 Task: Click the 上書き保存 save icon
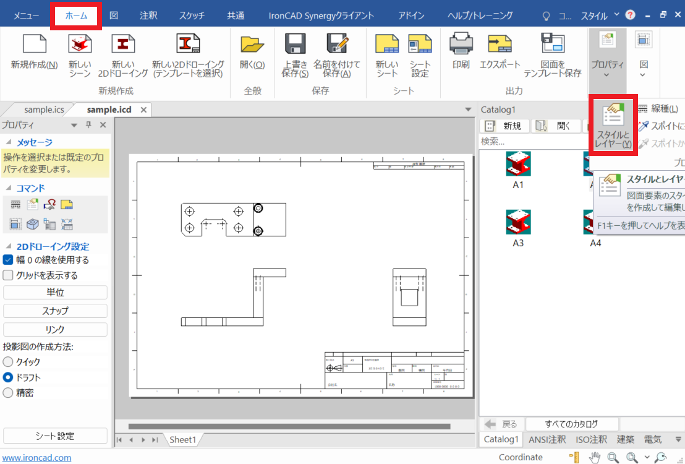[295, 44]
